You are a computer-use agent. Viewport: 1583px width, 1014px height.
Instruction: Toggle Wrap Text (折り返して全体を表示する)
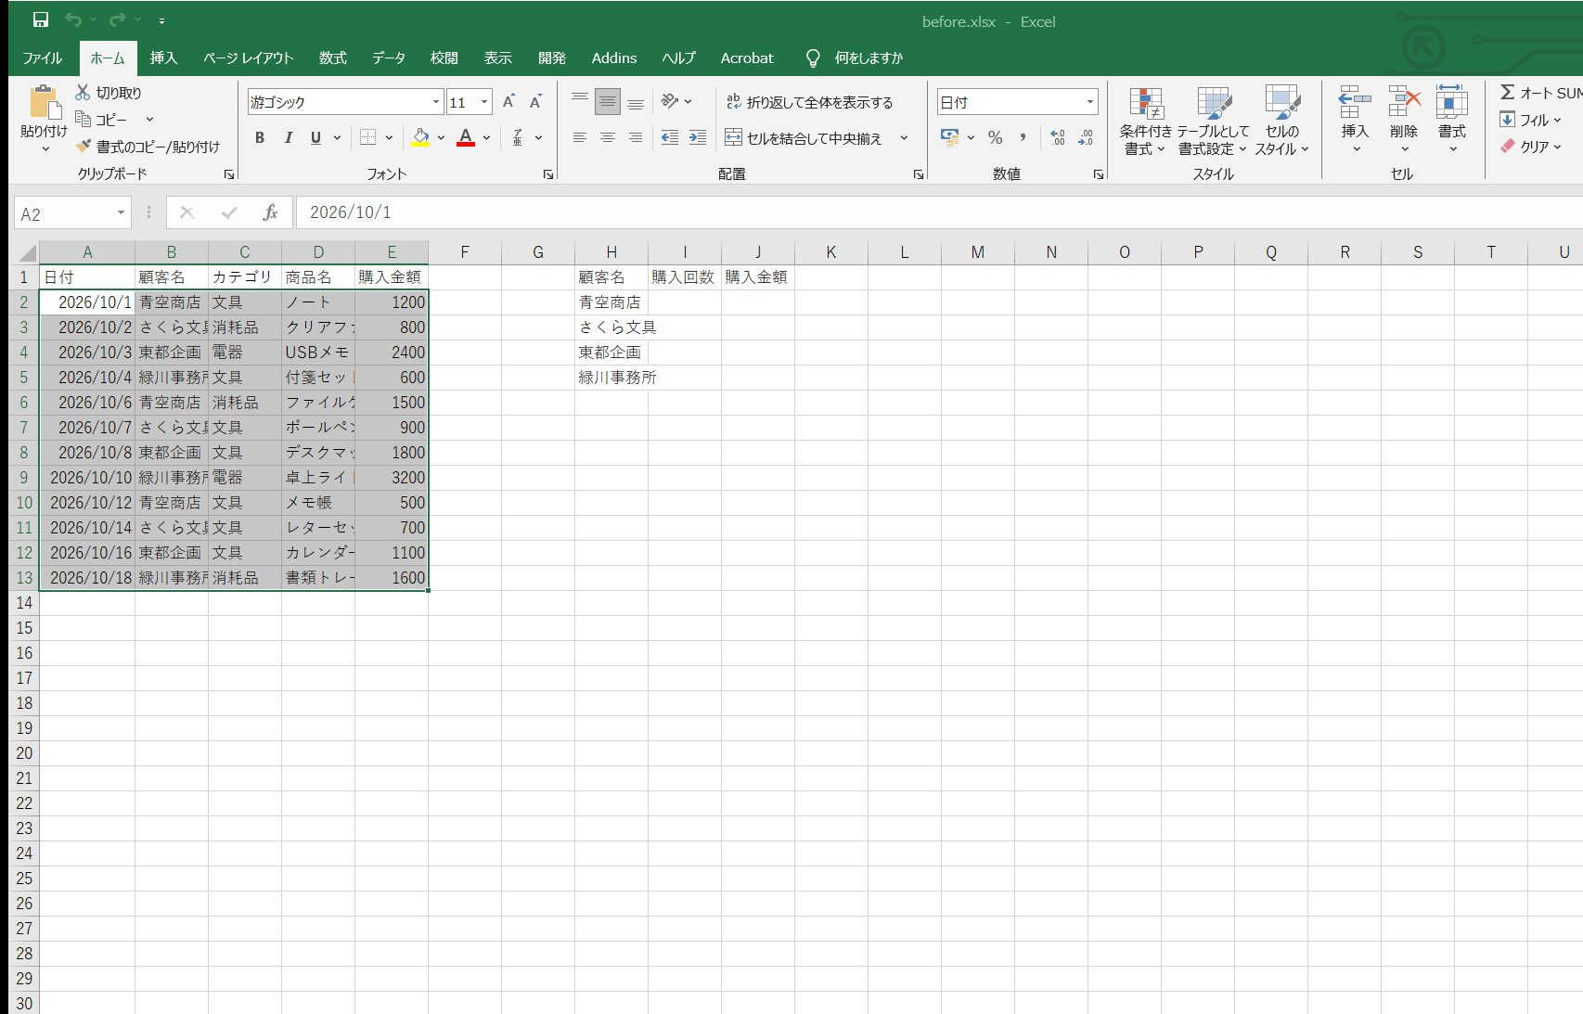(x=809, y=102)
